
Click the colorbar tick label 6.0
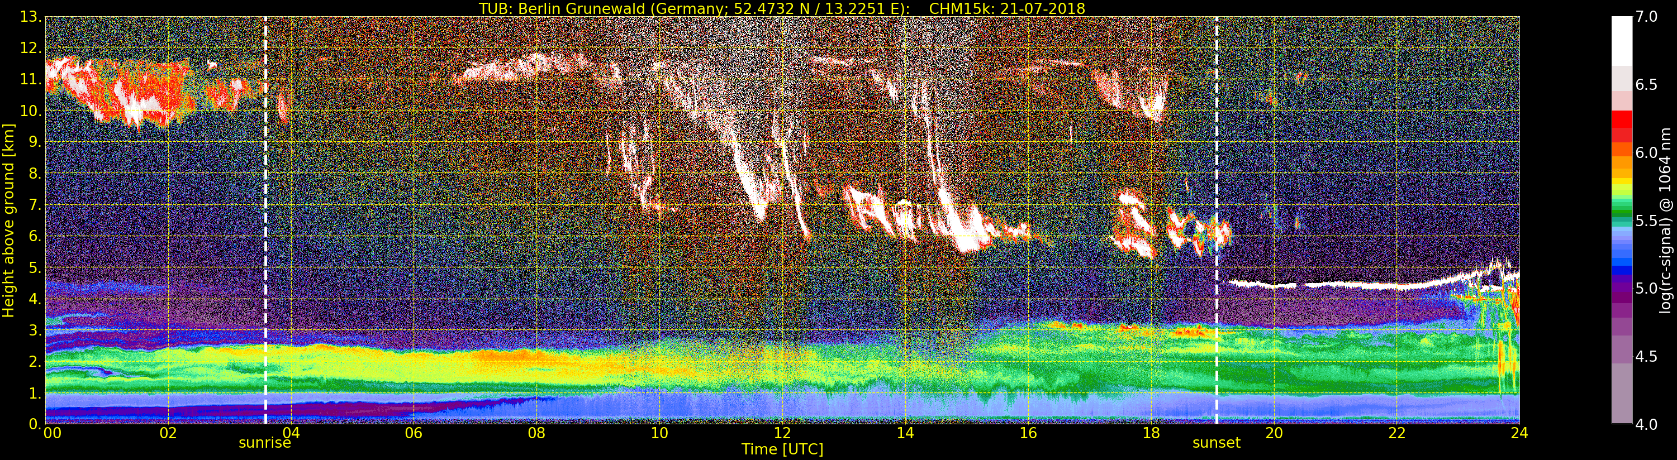(1647, 152)
